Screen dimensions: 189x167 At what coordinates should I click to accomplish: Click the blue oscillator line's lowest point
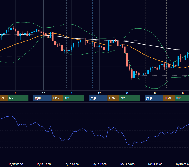pos(132,147)
